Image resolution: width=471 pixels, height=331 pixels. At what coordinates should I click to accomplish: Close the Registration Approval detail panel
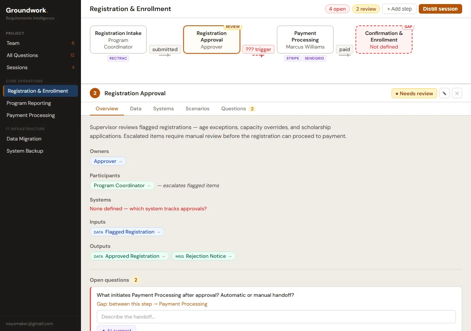(x=457, y=93)
